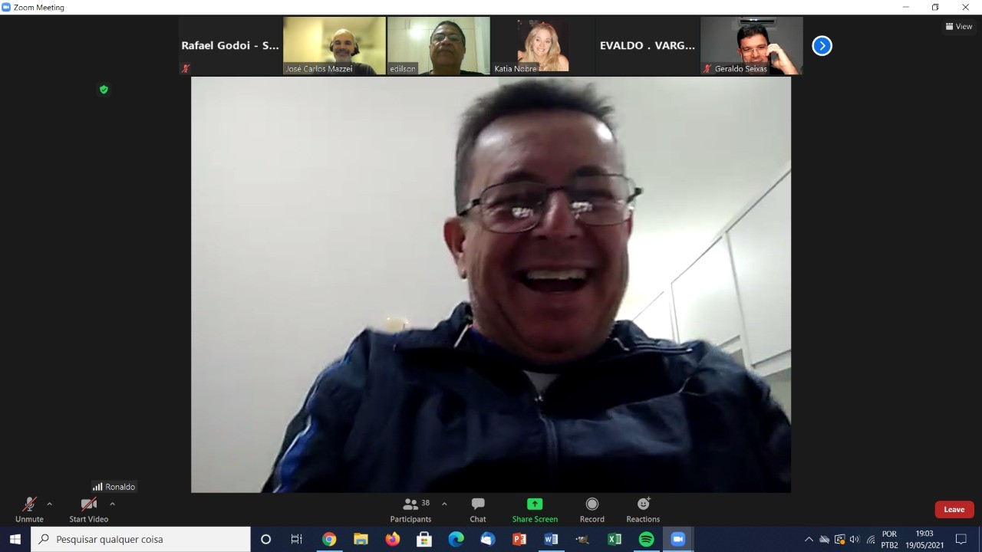Image resolution: width=982 pixels, height=552 pixels.
Task: Open Spotify from the taskbar
Action: pyautogui.click(x=646, y=539)
